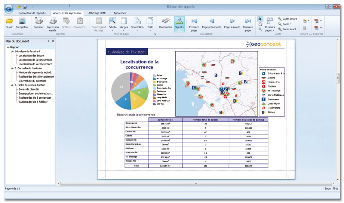
Task: Click the Enregistrer floppy disk icon
Action: pyautogui.click(x=22, y=21)
